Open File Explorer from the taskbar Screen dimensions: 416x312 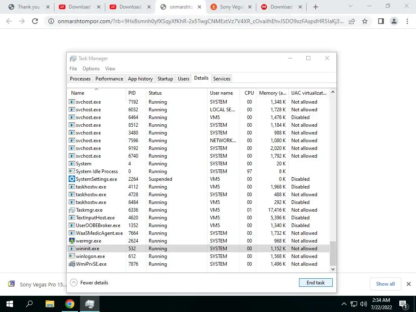(50, 304)
